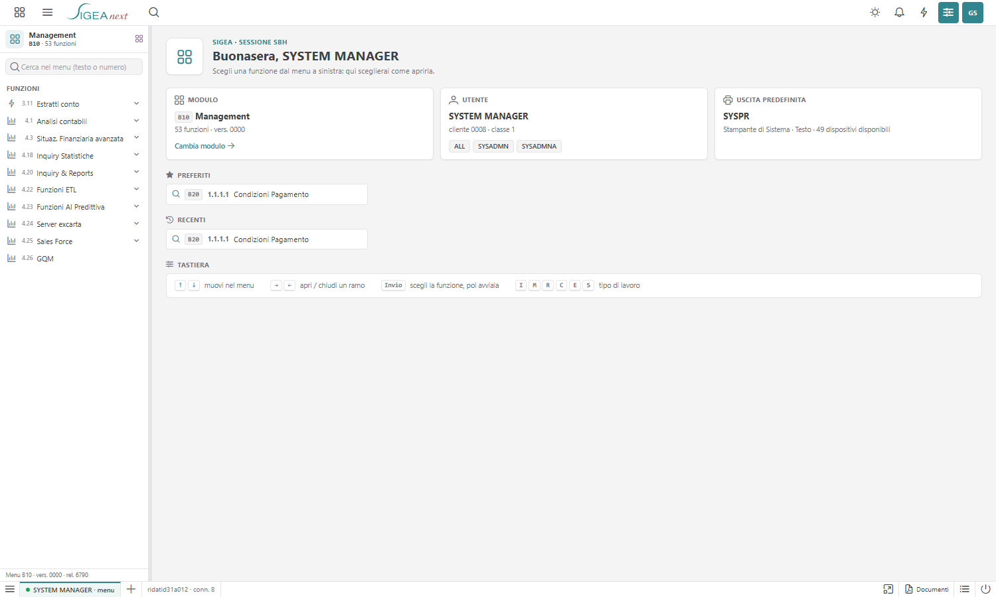This screenshot has height=597, width=996.
Task: Open the GS user avatar menu
Action: [x=973, y=13]
